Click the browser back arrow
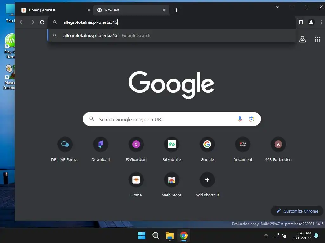Image resolution: width=325 pixels, height=243 pixels. 22,22
